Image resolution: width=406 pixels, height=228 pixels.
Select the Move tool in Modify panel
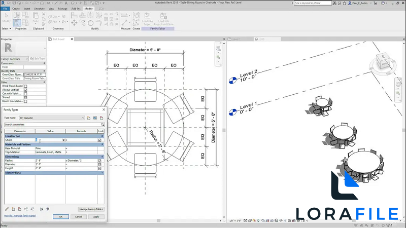74,23
